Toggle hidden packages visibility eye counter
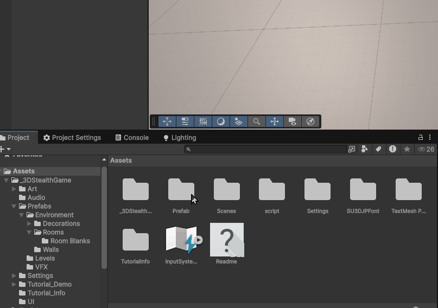This screenshot has width=438, height=308. [x=426, y=149]
